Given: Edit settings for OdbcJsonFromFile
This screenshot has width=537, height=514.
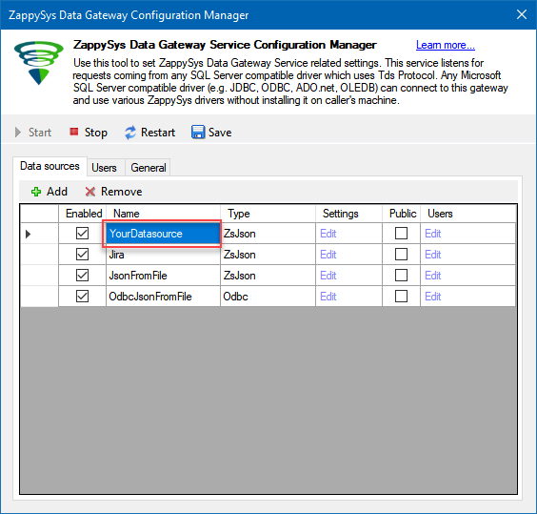Looking at the screenshot, I should pos(328,297).
